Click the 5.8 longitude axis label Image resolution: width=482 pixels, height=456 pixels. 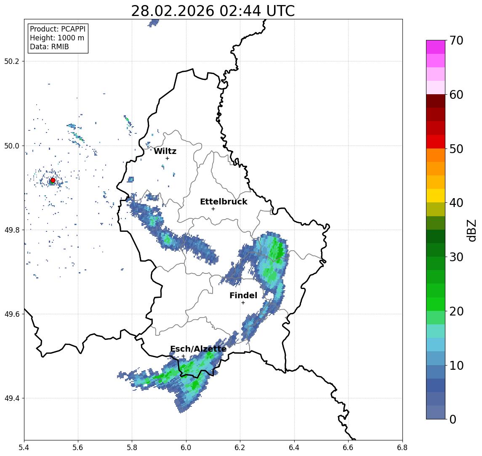[132, 448]
